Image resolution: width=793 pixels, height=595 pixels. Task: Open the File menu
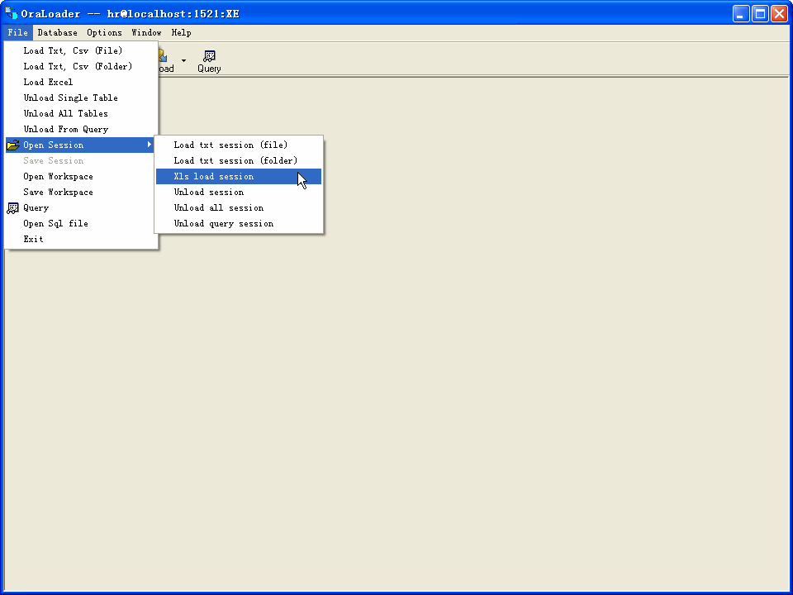click(x=17, y=32)
